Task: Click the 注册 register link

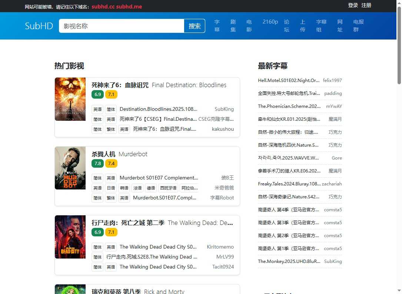Action: [x=366, y=6]
